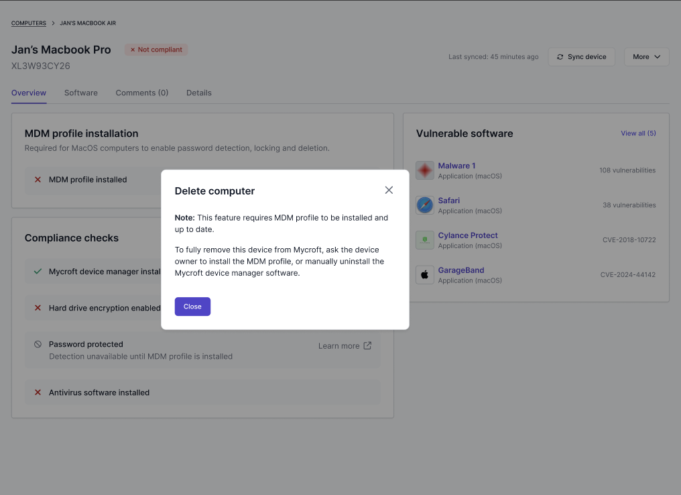This screenshot has height=495, width=681.
Task: Click green checkmark beside Mycroft device manager
Action: 38,272
